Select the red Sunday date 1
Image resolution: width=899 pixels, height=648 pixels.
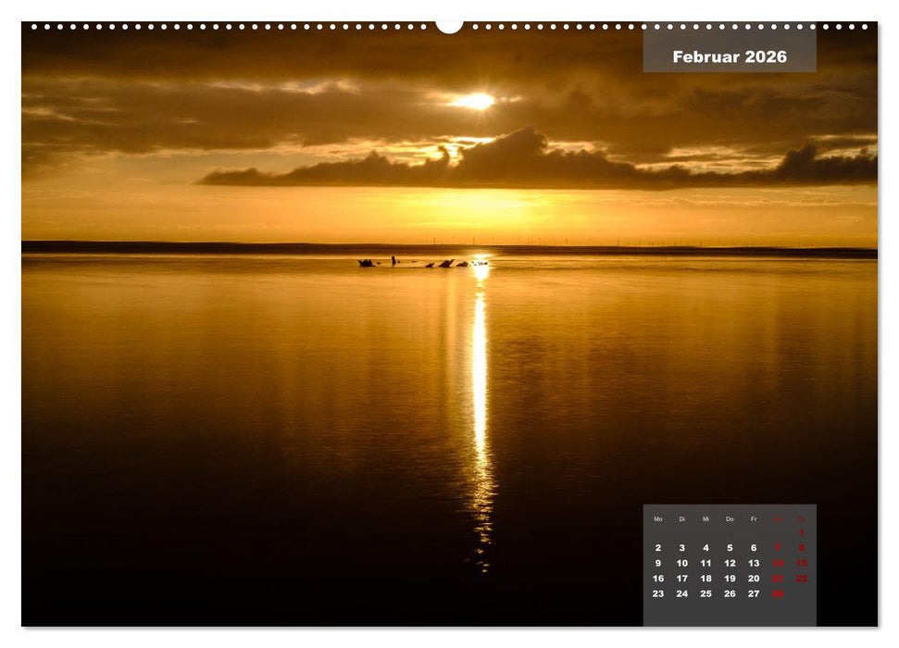coord(801,533)
